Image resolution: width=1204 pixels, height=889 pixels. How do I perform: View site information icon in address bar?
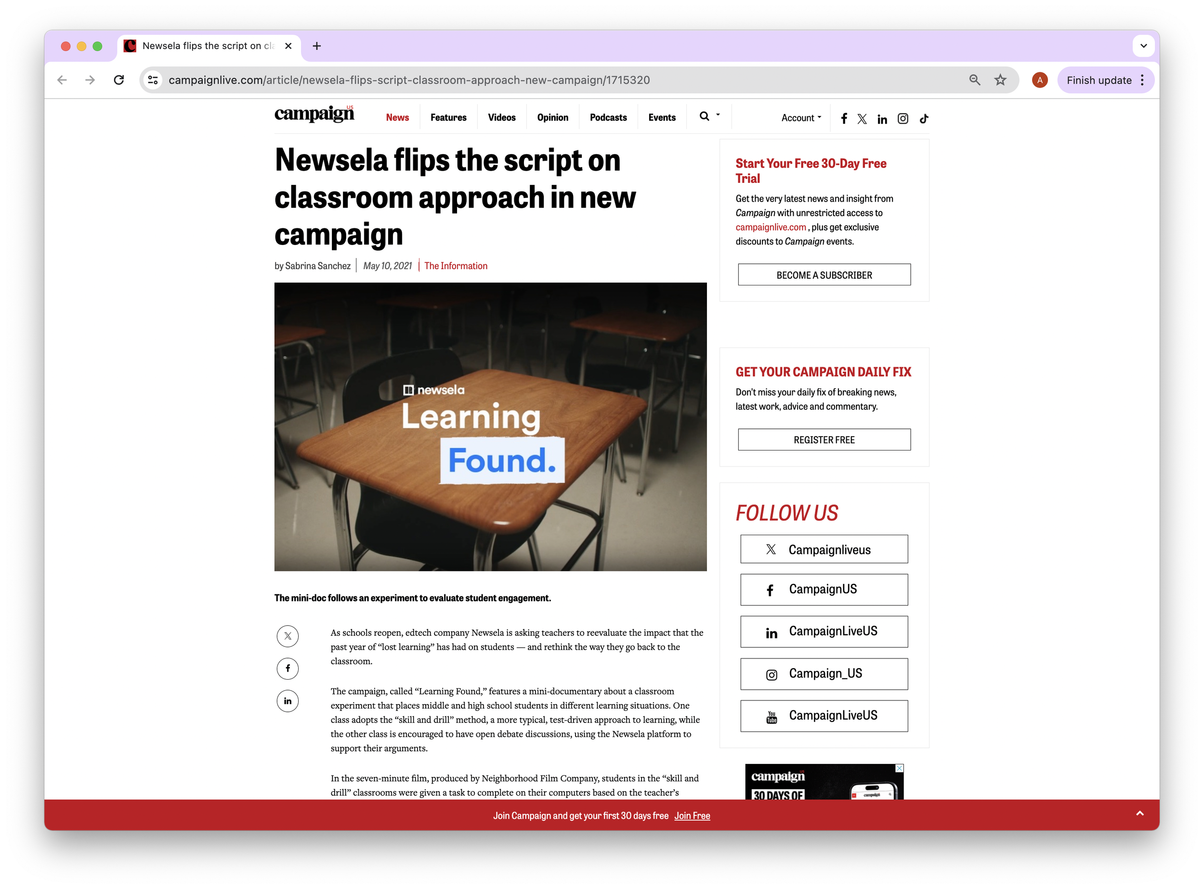point(153,80)
